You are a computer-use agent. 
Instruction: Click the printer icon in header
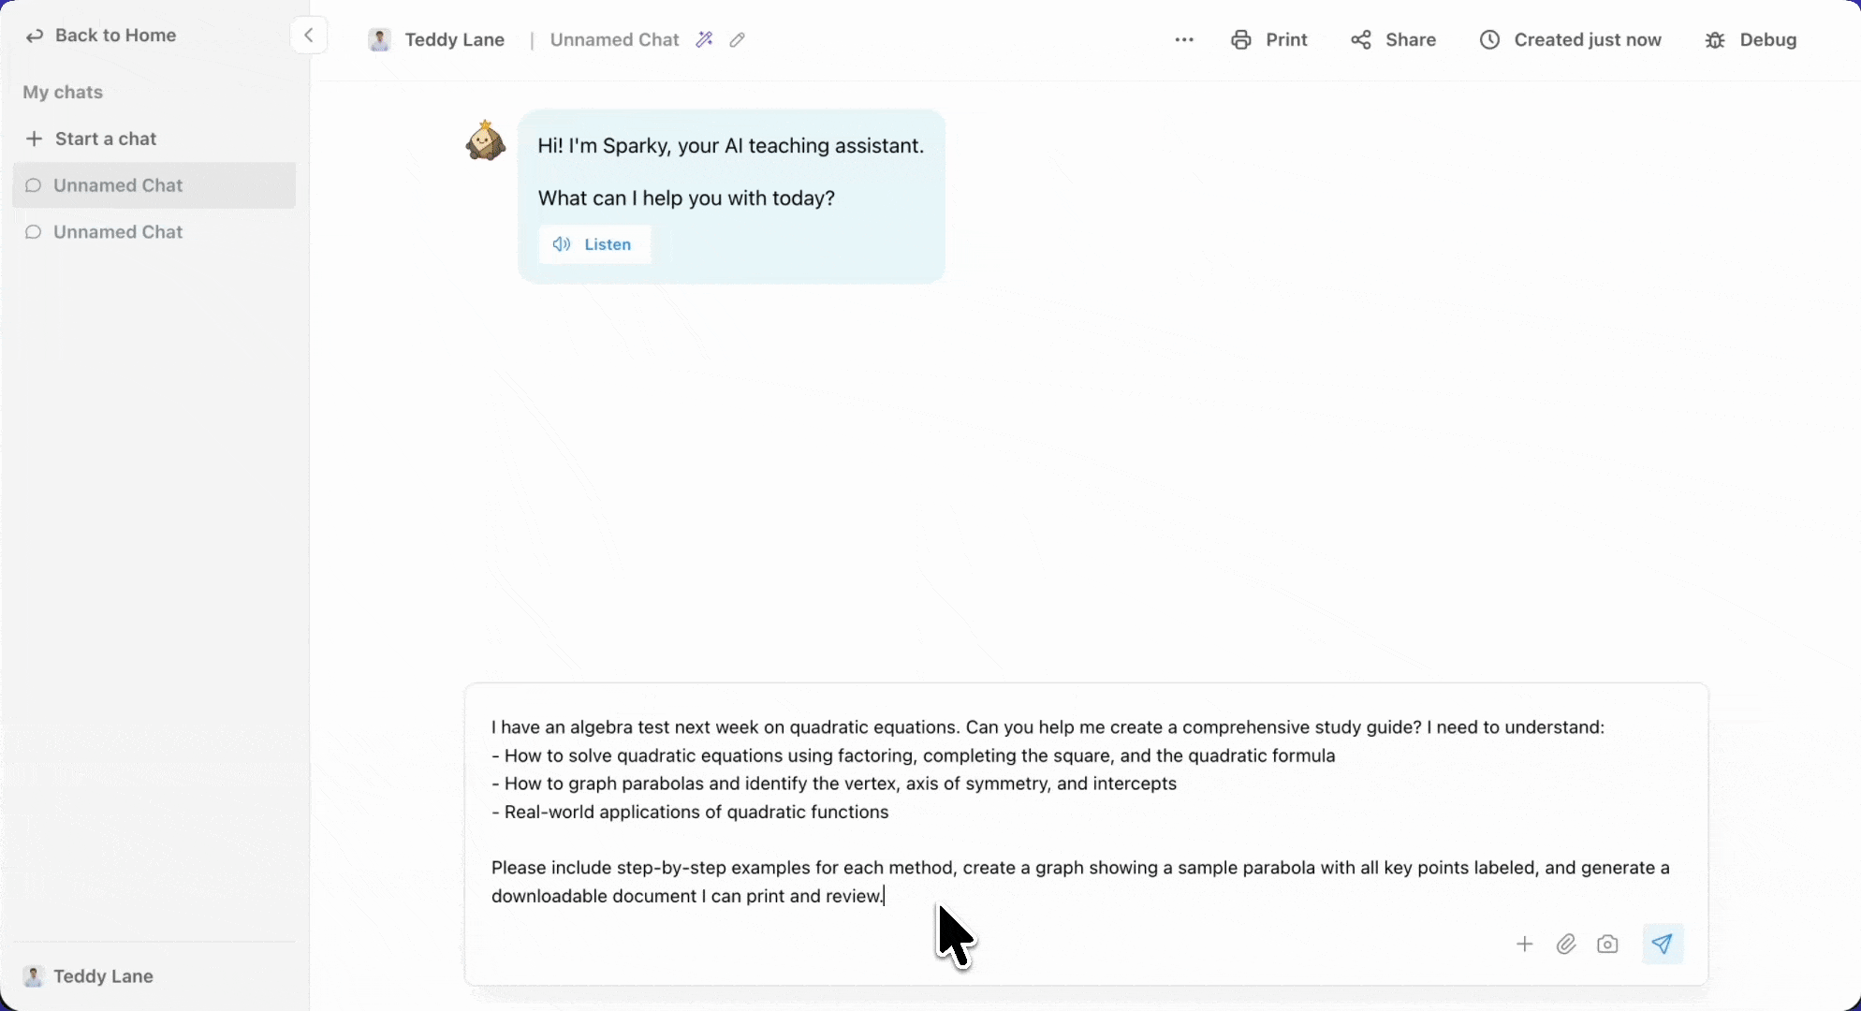1241,40
